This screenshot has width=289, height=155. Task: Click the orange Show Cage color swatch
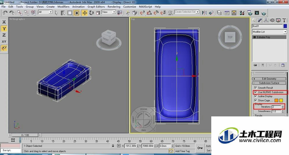276,100
